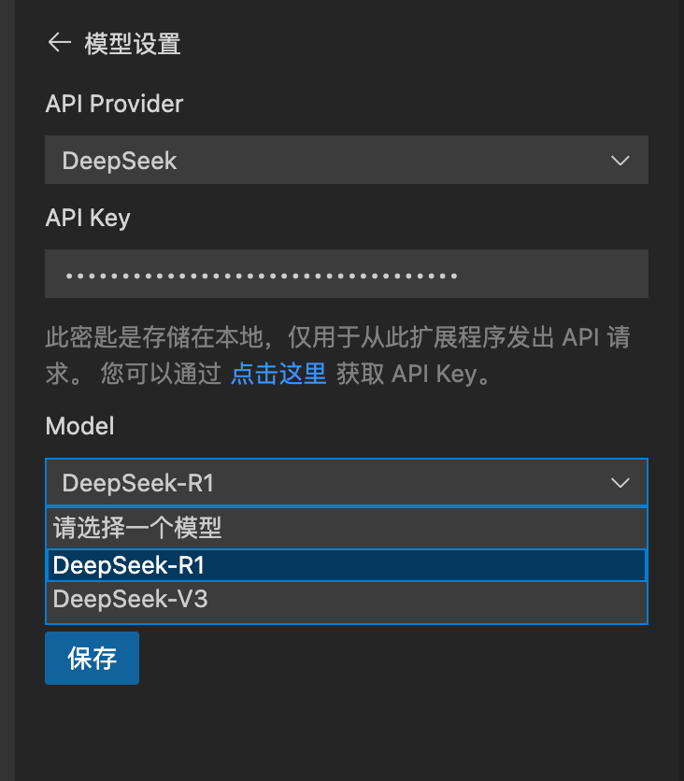The width and height of the screenshot is (684, 781).
Task: Choose the 请选择一个模型 placeholder option
Action: (x=347, y=528)
